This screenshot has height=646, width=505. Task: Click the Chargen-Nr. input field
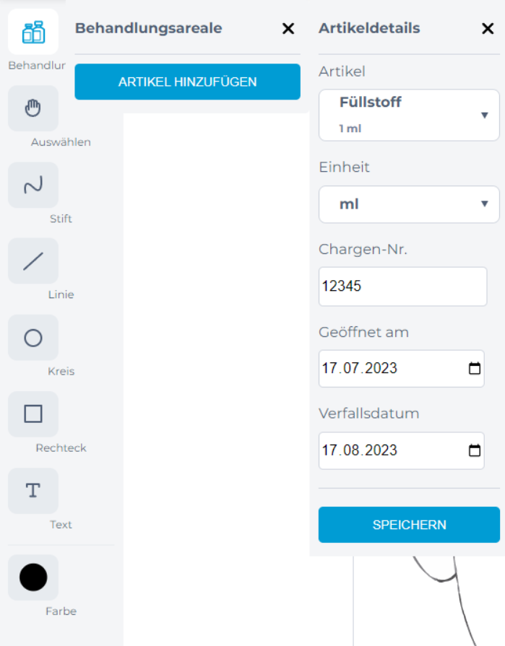click(x=402, y=287)
